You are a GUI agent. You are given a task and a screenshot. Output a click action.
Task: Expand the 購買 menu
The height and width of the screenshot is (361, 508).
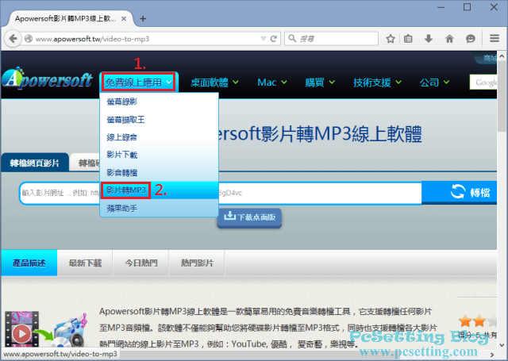tap(319, 83)
